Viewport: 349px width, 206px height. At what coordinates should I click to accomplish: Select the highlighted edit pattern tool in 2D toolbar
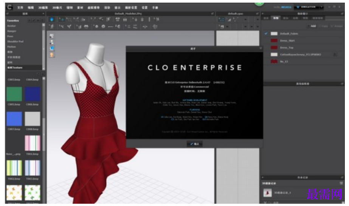(x=221, y=20)
